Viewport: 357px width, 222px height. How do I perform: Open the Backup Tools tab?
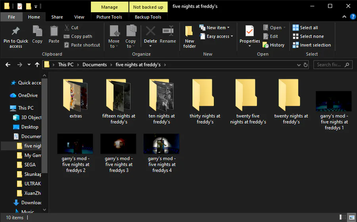148,17
